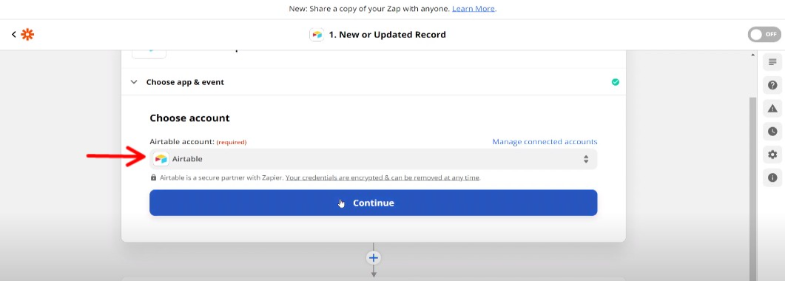Image resolution: width=785 pixels, height=281 pixels.
Task: Click the vertical scrollbar of the editor
Action: pyautogui.click(x=752, y=189)
